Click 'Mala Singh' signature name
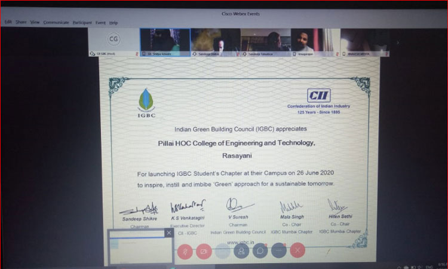The image size is (448, 269). (292, 216)
